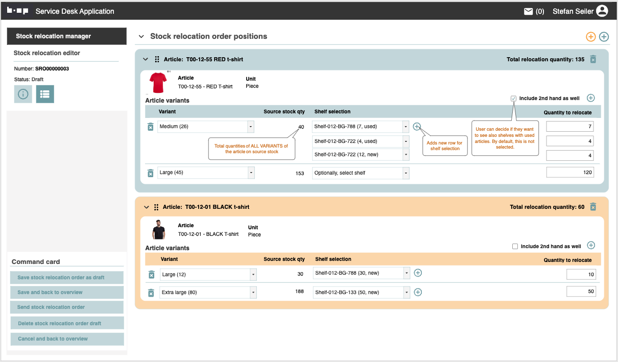The image size is (618, 362).
Task: Open the mail inbox envelope icon
Action: 528,11
